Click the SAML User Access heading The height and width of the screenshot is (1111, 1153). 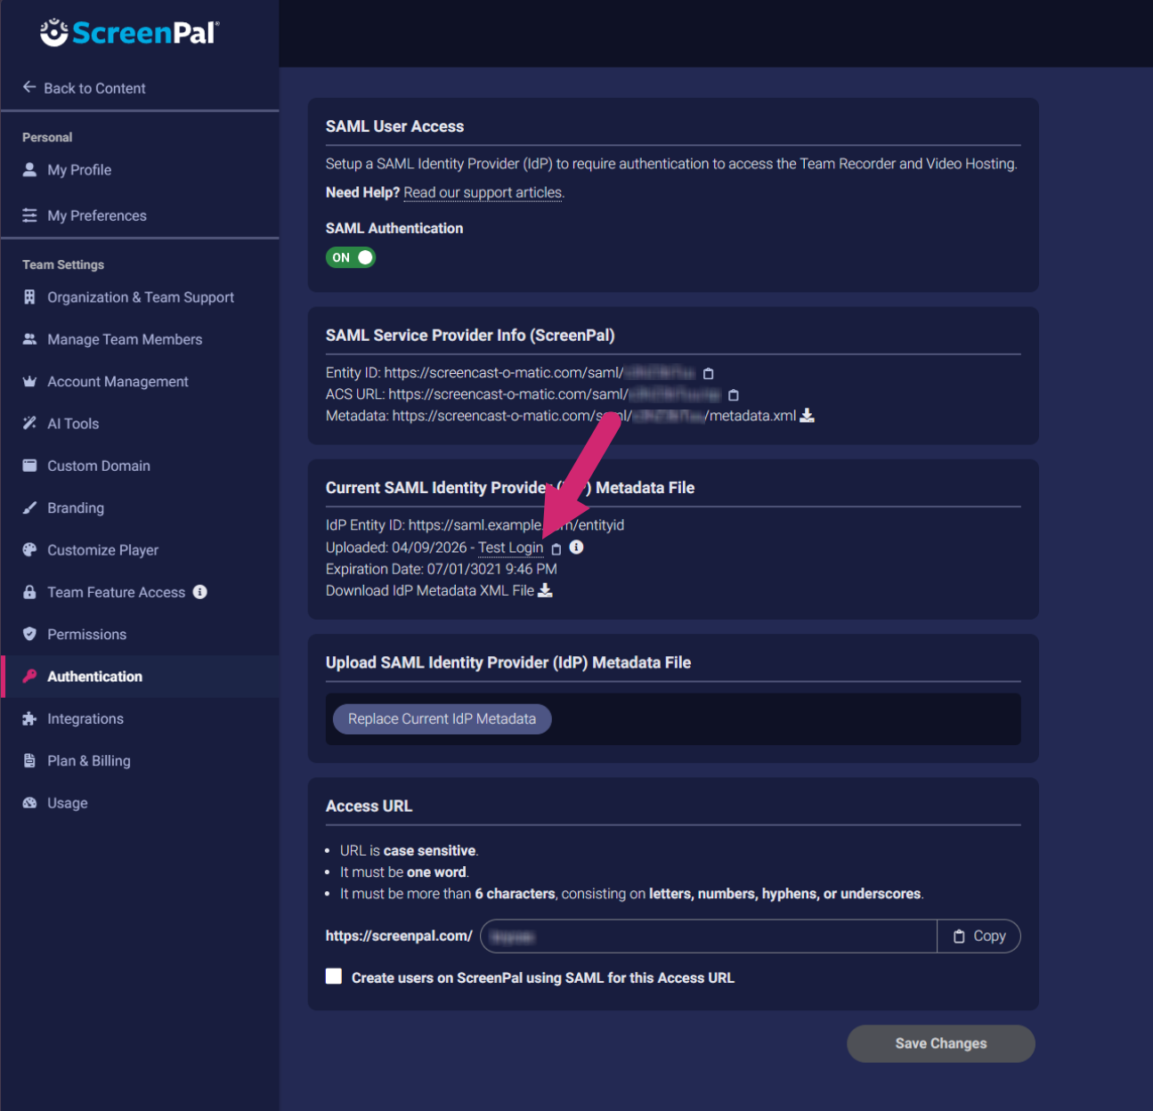tap(394, 126)
